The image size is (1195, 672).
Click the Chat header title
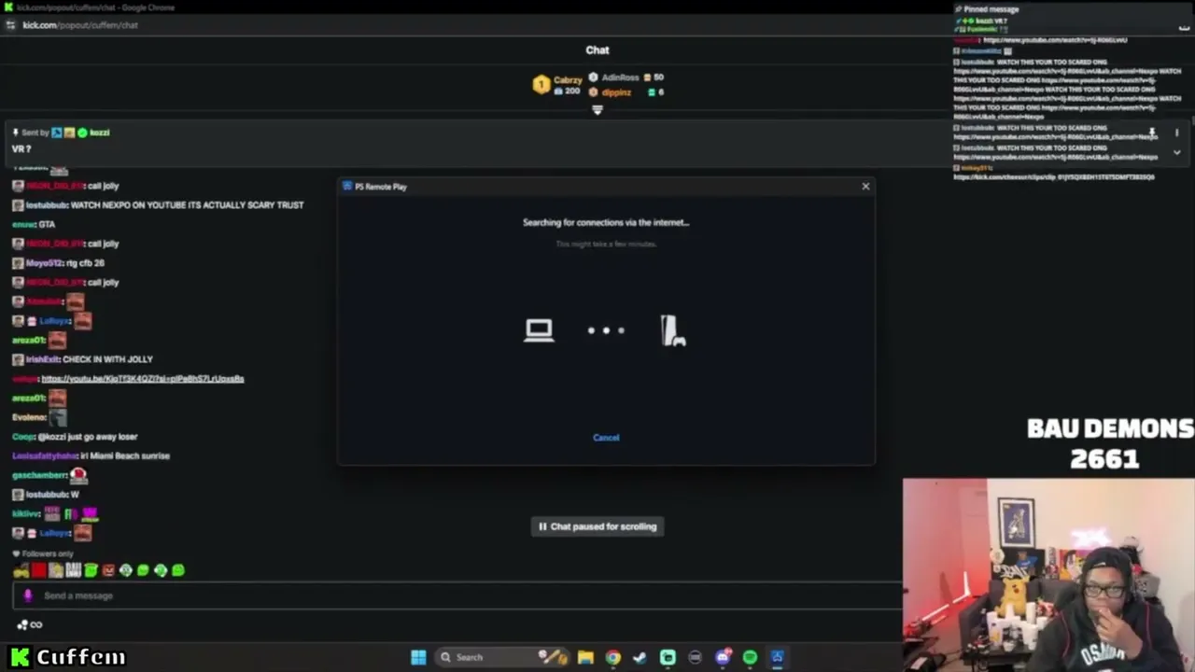click(597, 50)
